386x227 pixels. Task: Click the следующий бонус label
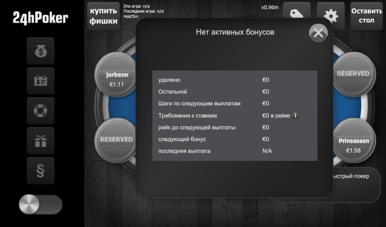click(x=182, y=139)
